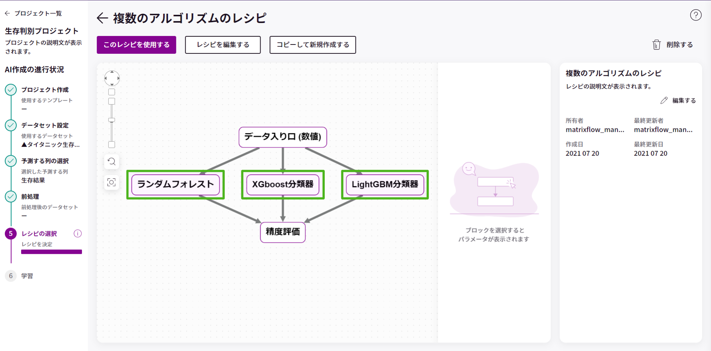
Task: Click the fit-to-screen focus icon
Action: (112, 182)
